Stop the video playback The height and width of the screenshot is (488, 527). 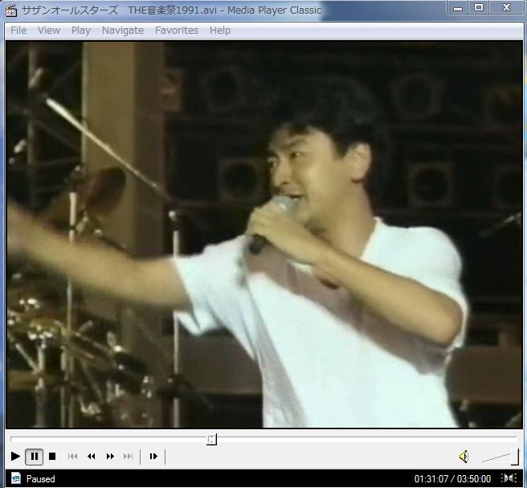pos(52,457)
